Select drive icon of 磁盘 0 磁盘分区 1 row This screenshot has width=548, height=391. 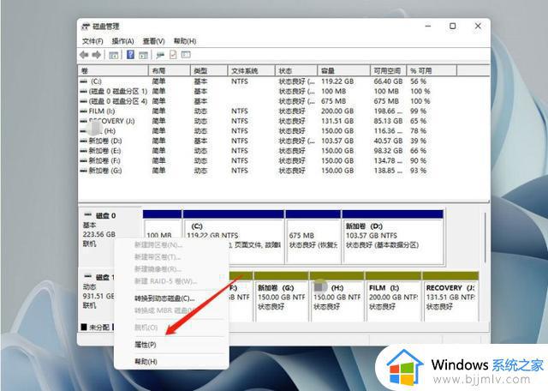tap(84, 92)
